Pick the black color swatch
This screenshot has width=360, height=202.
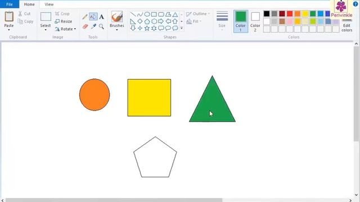pos(267,13)
